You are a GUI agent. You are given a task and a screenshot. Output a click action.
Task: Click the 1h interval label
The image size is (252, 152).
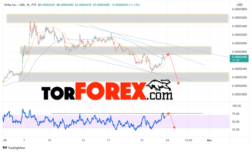pyautogui.click(x=28, y=5)
